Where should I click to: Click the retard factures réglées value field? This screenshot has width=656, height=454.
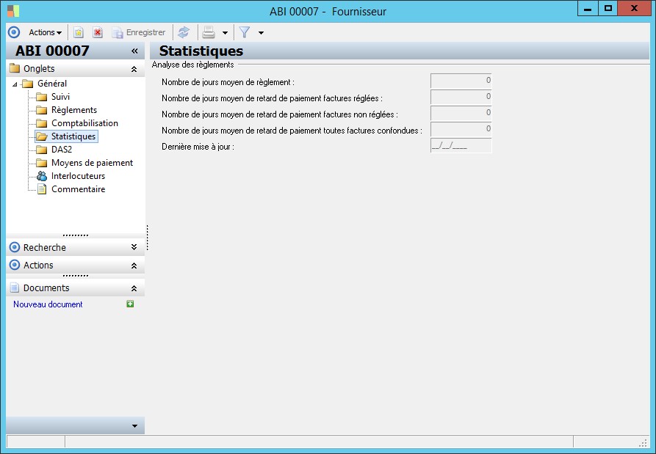click(461, 97)
